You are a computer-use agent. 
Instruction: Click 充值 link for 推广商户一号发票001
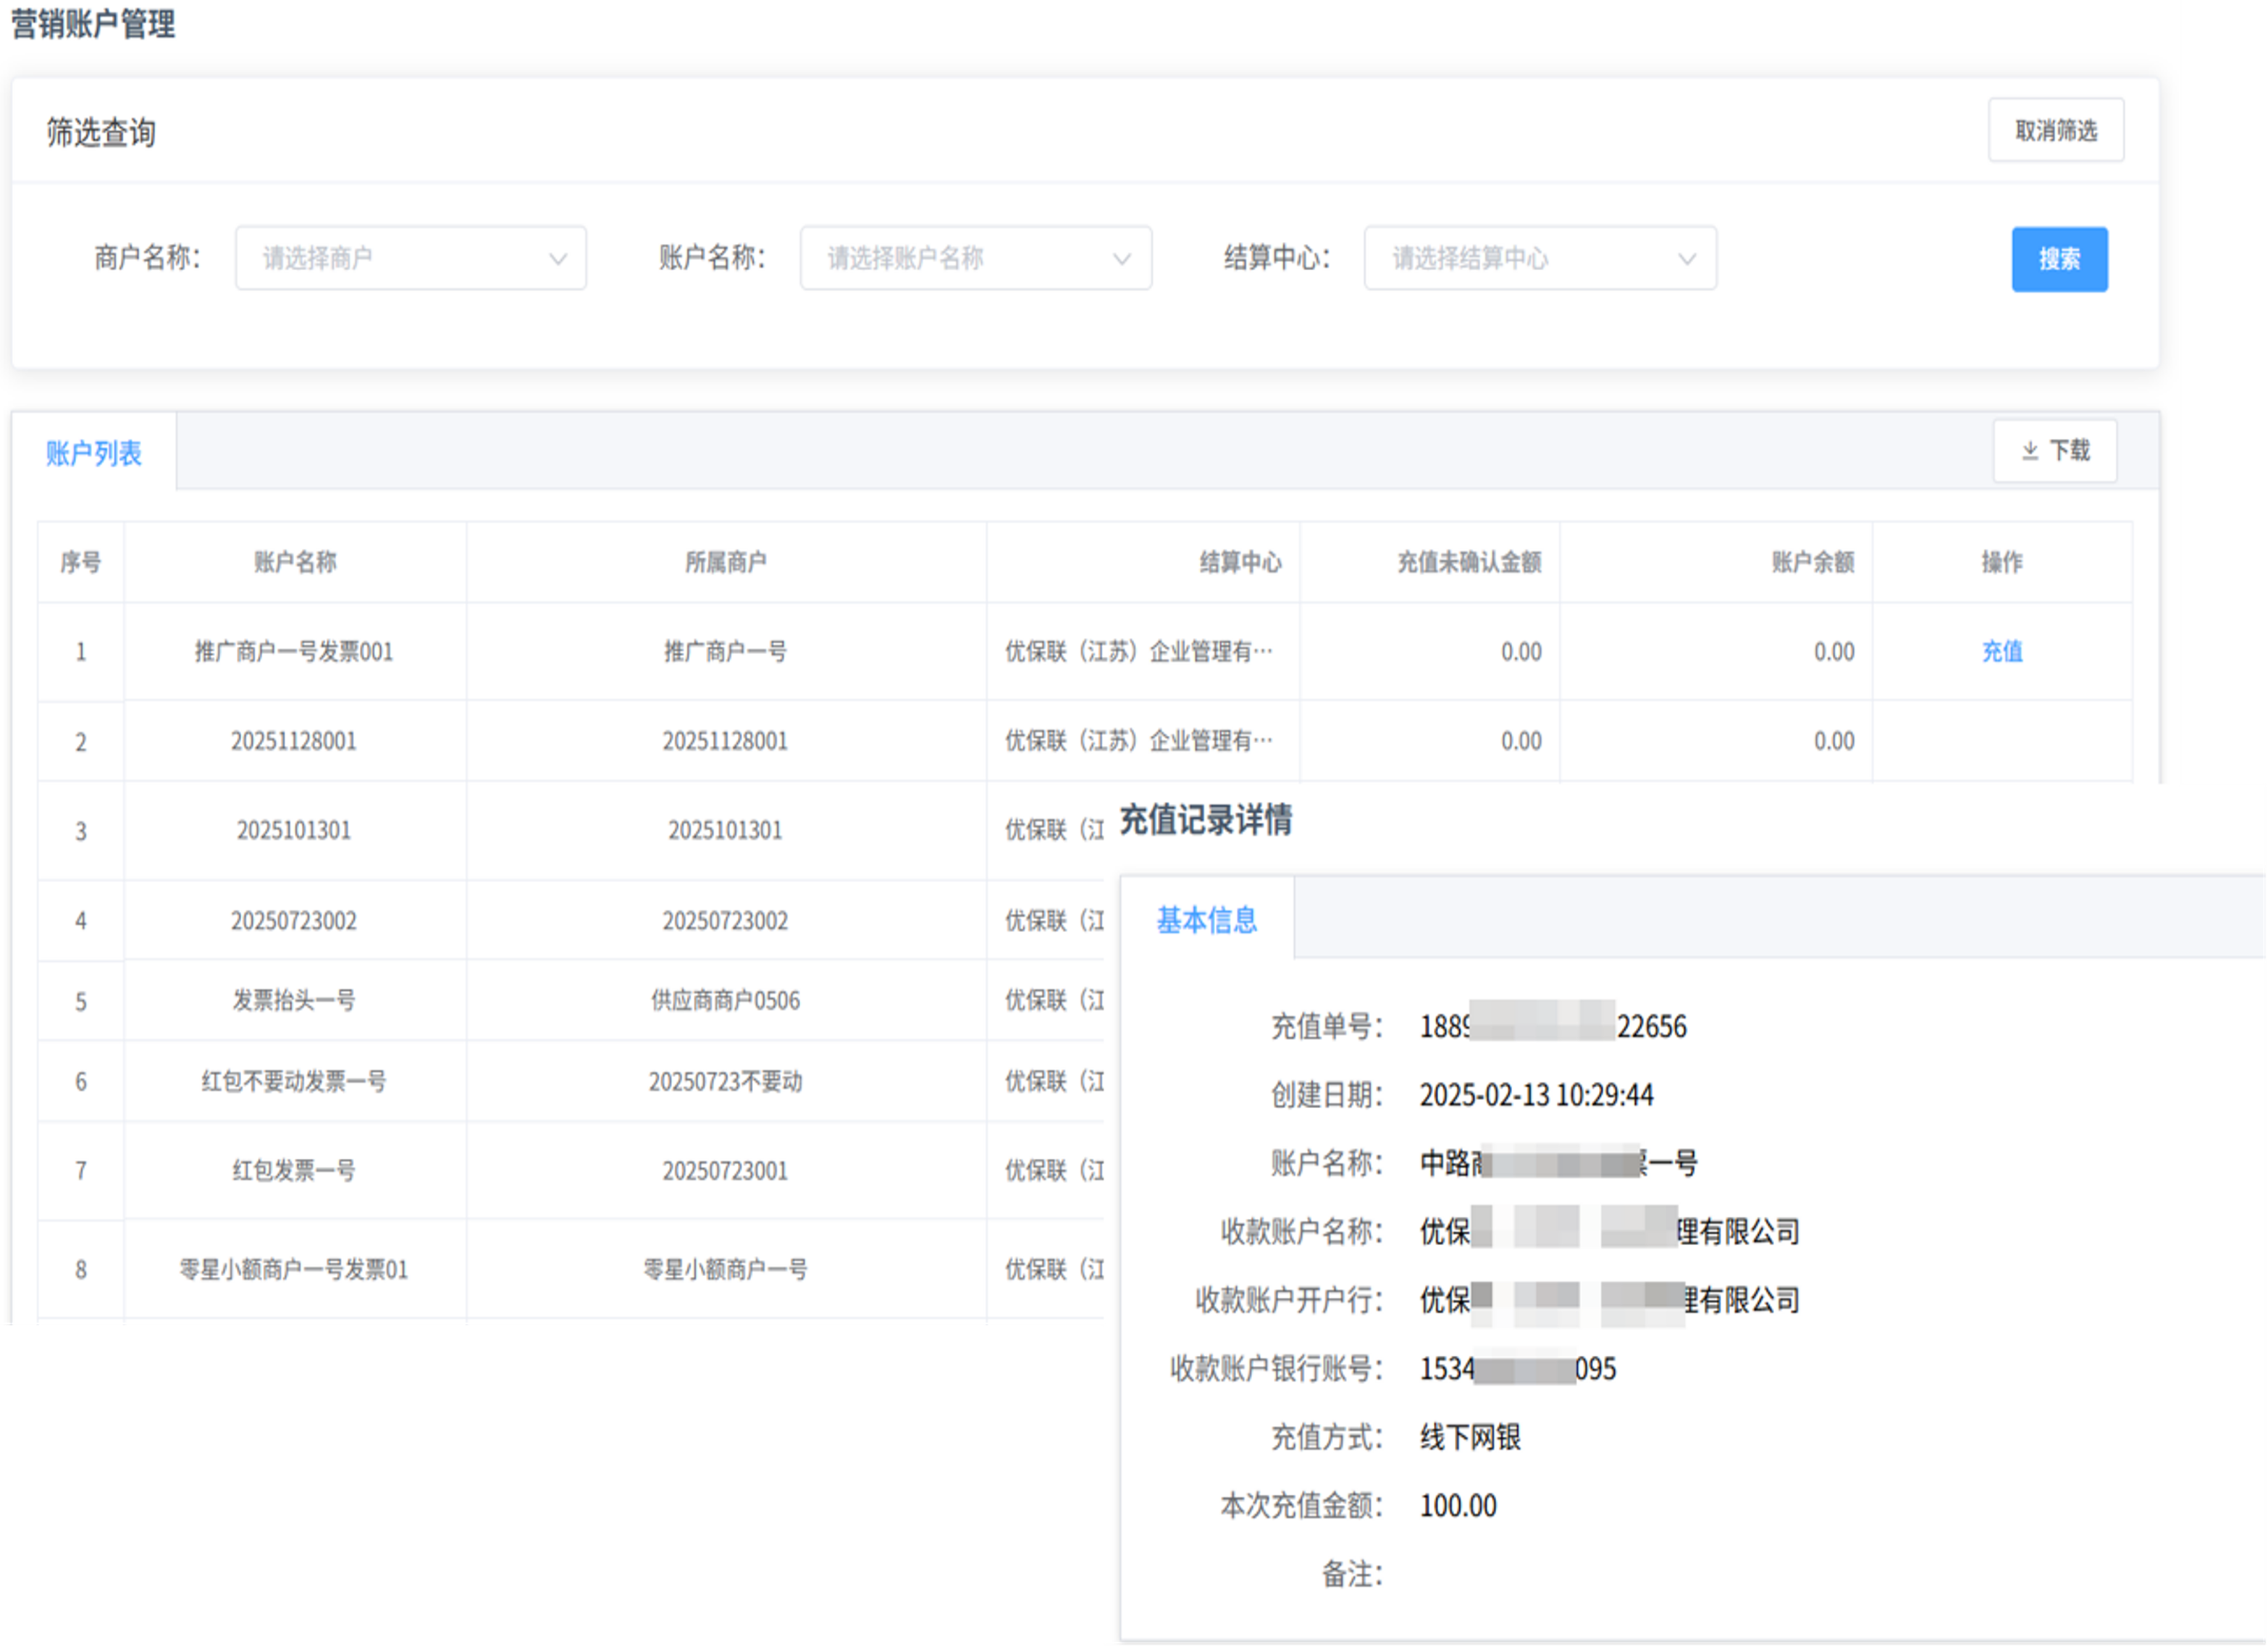pyautogui.click(x=2002, y=651)
